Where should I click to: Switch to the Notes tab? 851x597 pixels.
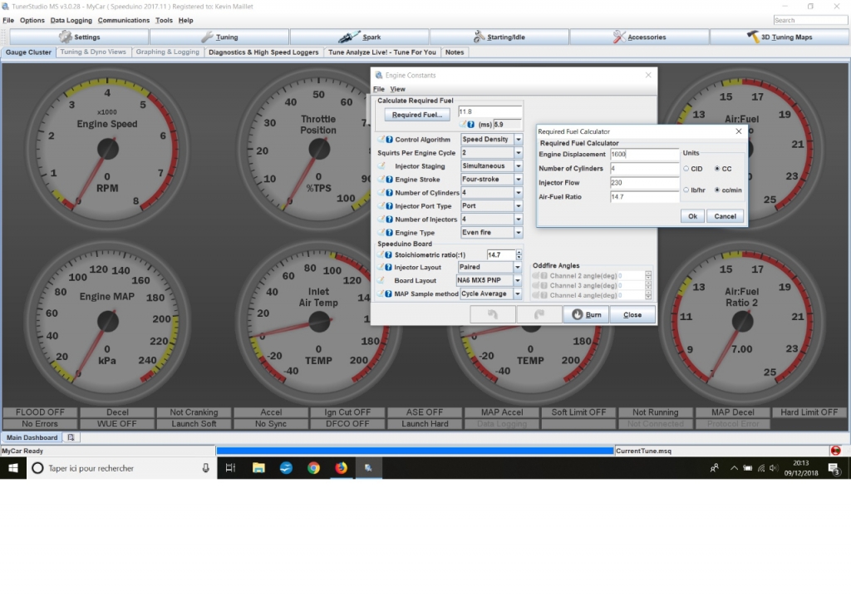point(455,52)
